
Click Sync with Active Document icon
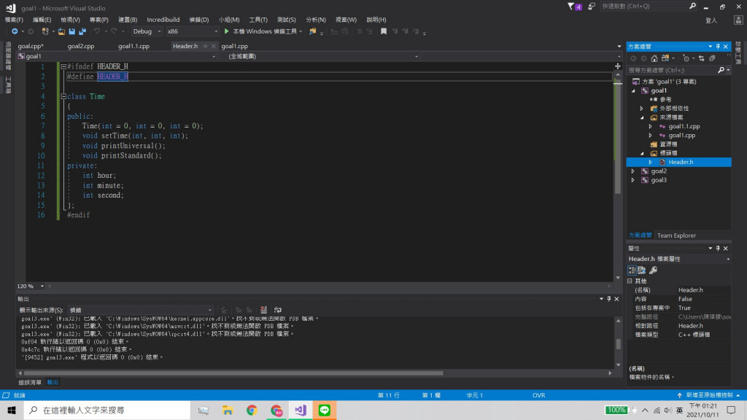coord(701,58)
